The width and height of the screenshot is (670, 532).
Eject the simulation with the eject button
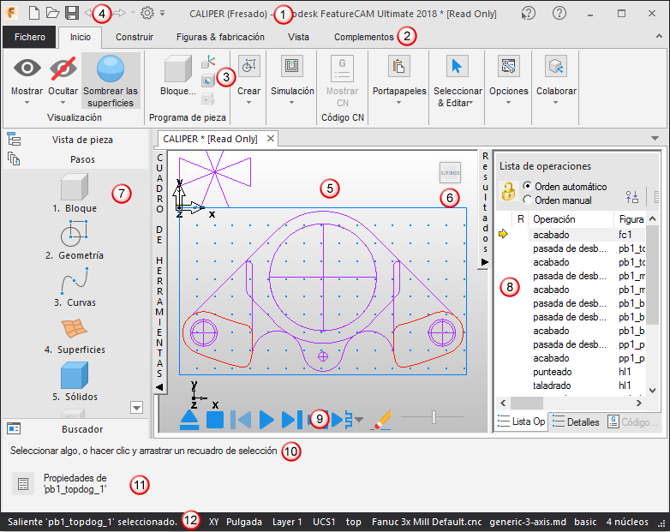click(189, 420)
